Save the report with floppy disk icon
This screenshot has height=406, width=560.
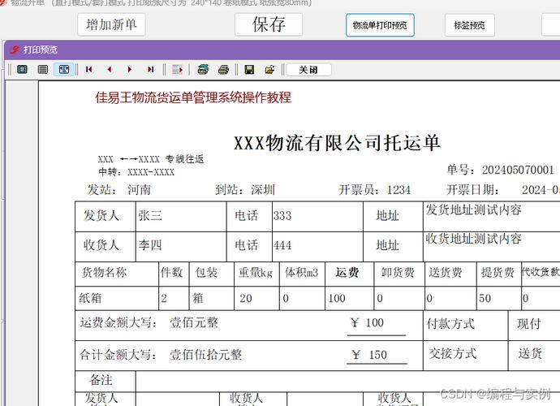tap(249, 69)
